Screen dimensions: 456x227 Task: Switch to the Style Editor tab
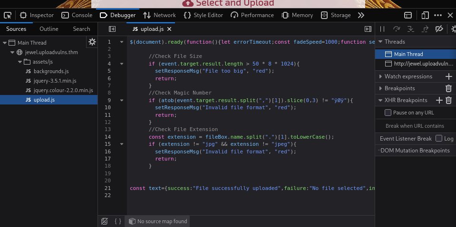coord(204,15)
